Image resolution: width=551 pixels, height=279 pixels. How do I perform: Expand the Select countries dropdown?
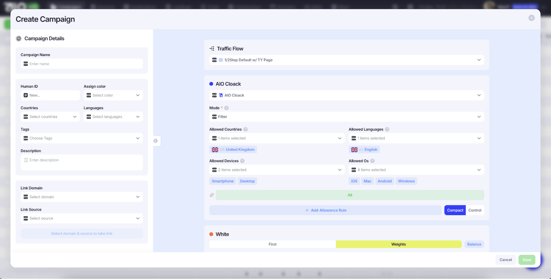click(50, 117)
